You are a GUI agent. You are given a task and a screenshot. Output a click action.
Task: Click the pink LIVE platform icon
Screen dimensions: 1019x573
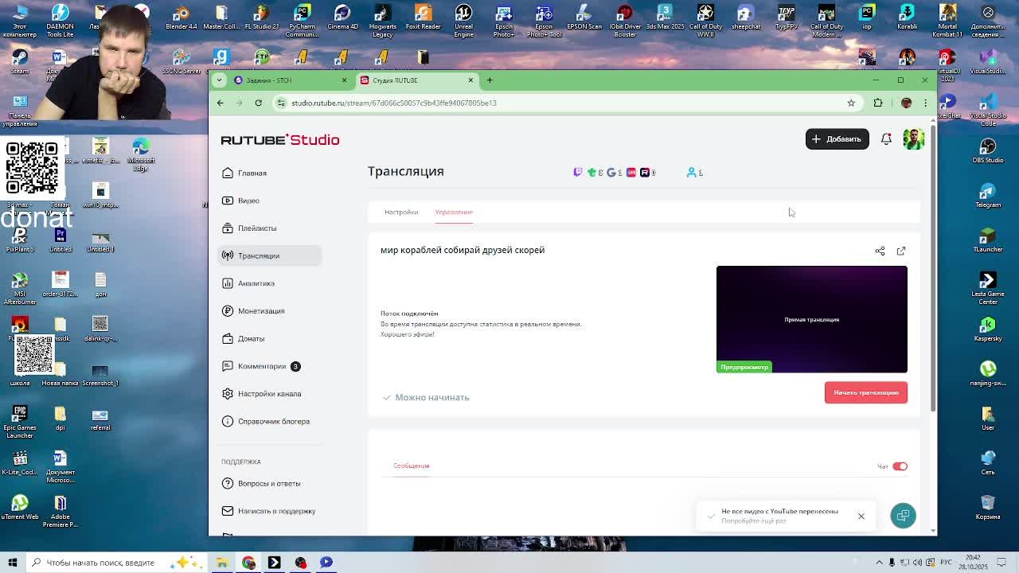(x=631, y=172)
